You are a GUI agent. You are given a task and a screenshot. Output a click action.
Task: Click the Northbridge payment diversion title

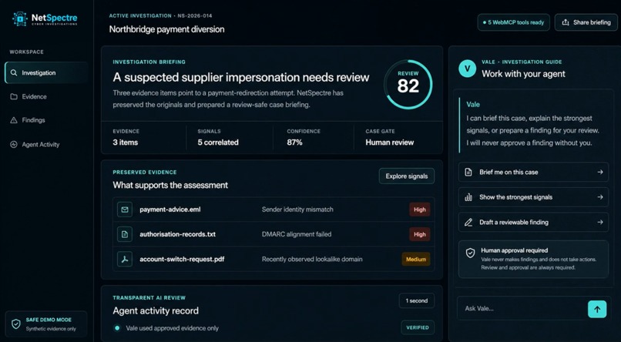[x=166, y=29]
